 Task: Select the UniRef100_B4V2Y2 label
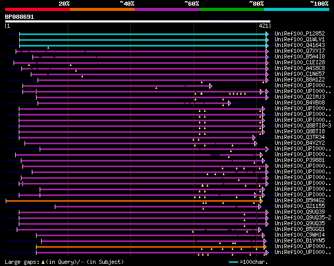click(x=300, y=143)
